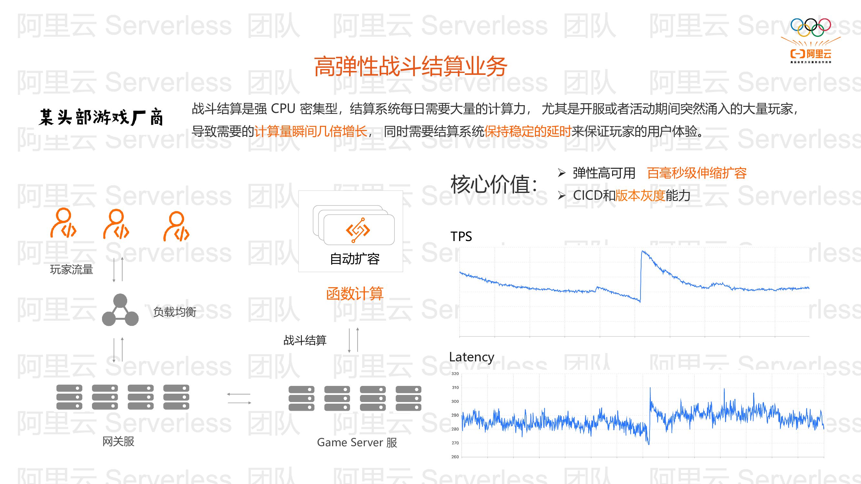Click arrows beside 战斗结算 label
The width and height of the screenshot is (861, 484).
click(x=353, y=340)
